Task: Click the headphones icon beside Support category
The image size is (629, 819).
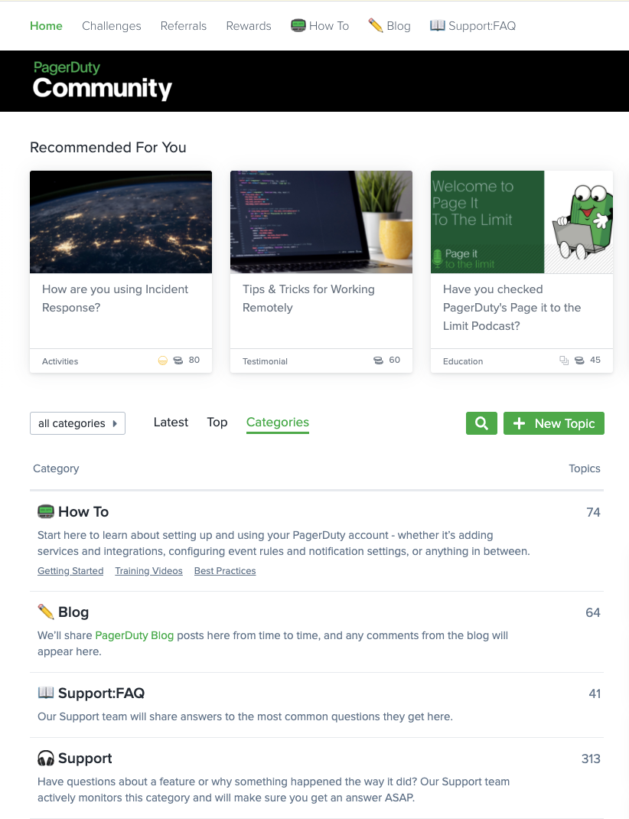Action: coord(46,759)
